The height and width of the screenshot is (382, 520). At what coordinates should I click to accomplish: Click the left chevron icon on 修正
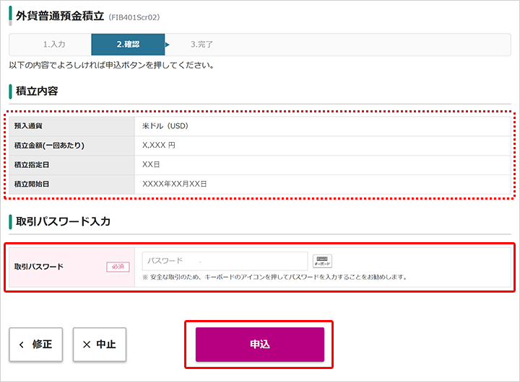point(22,345)
